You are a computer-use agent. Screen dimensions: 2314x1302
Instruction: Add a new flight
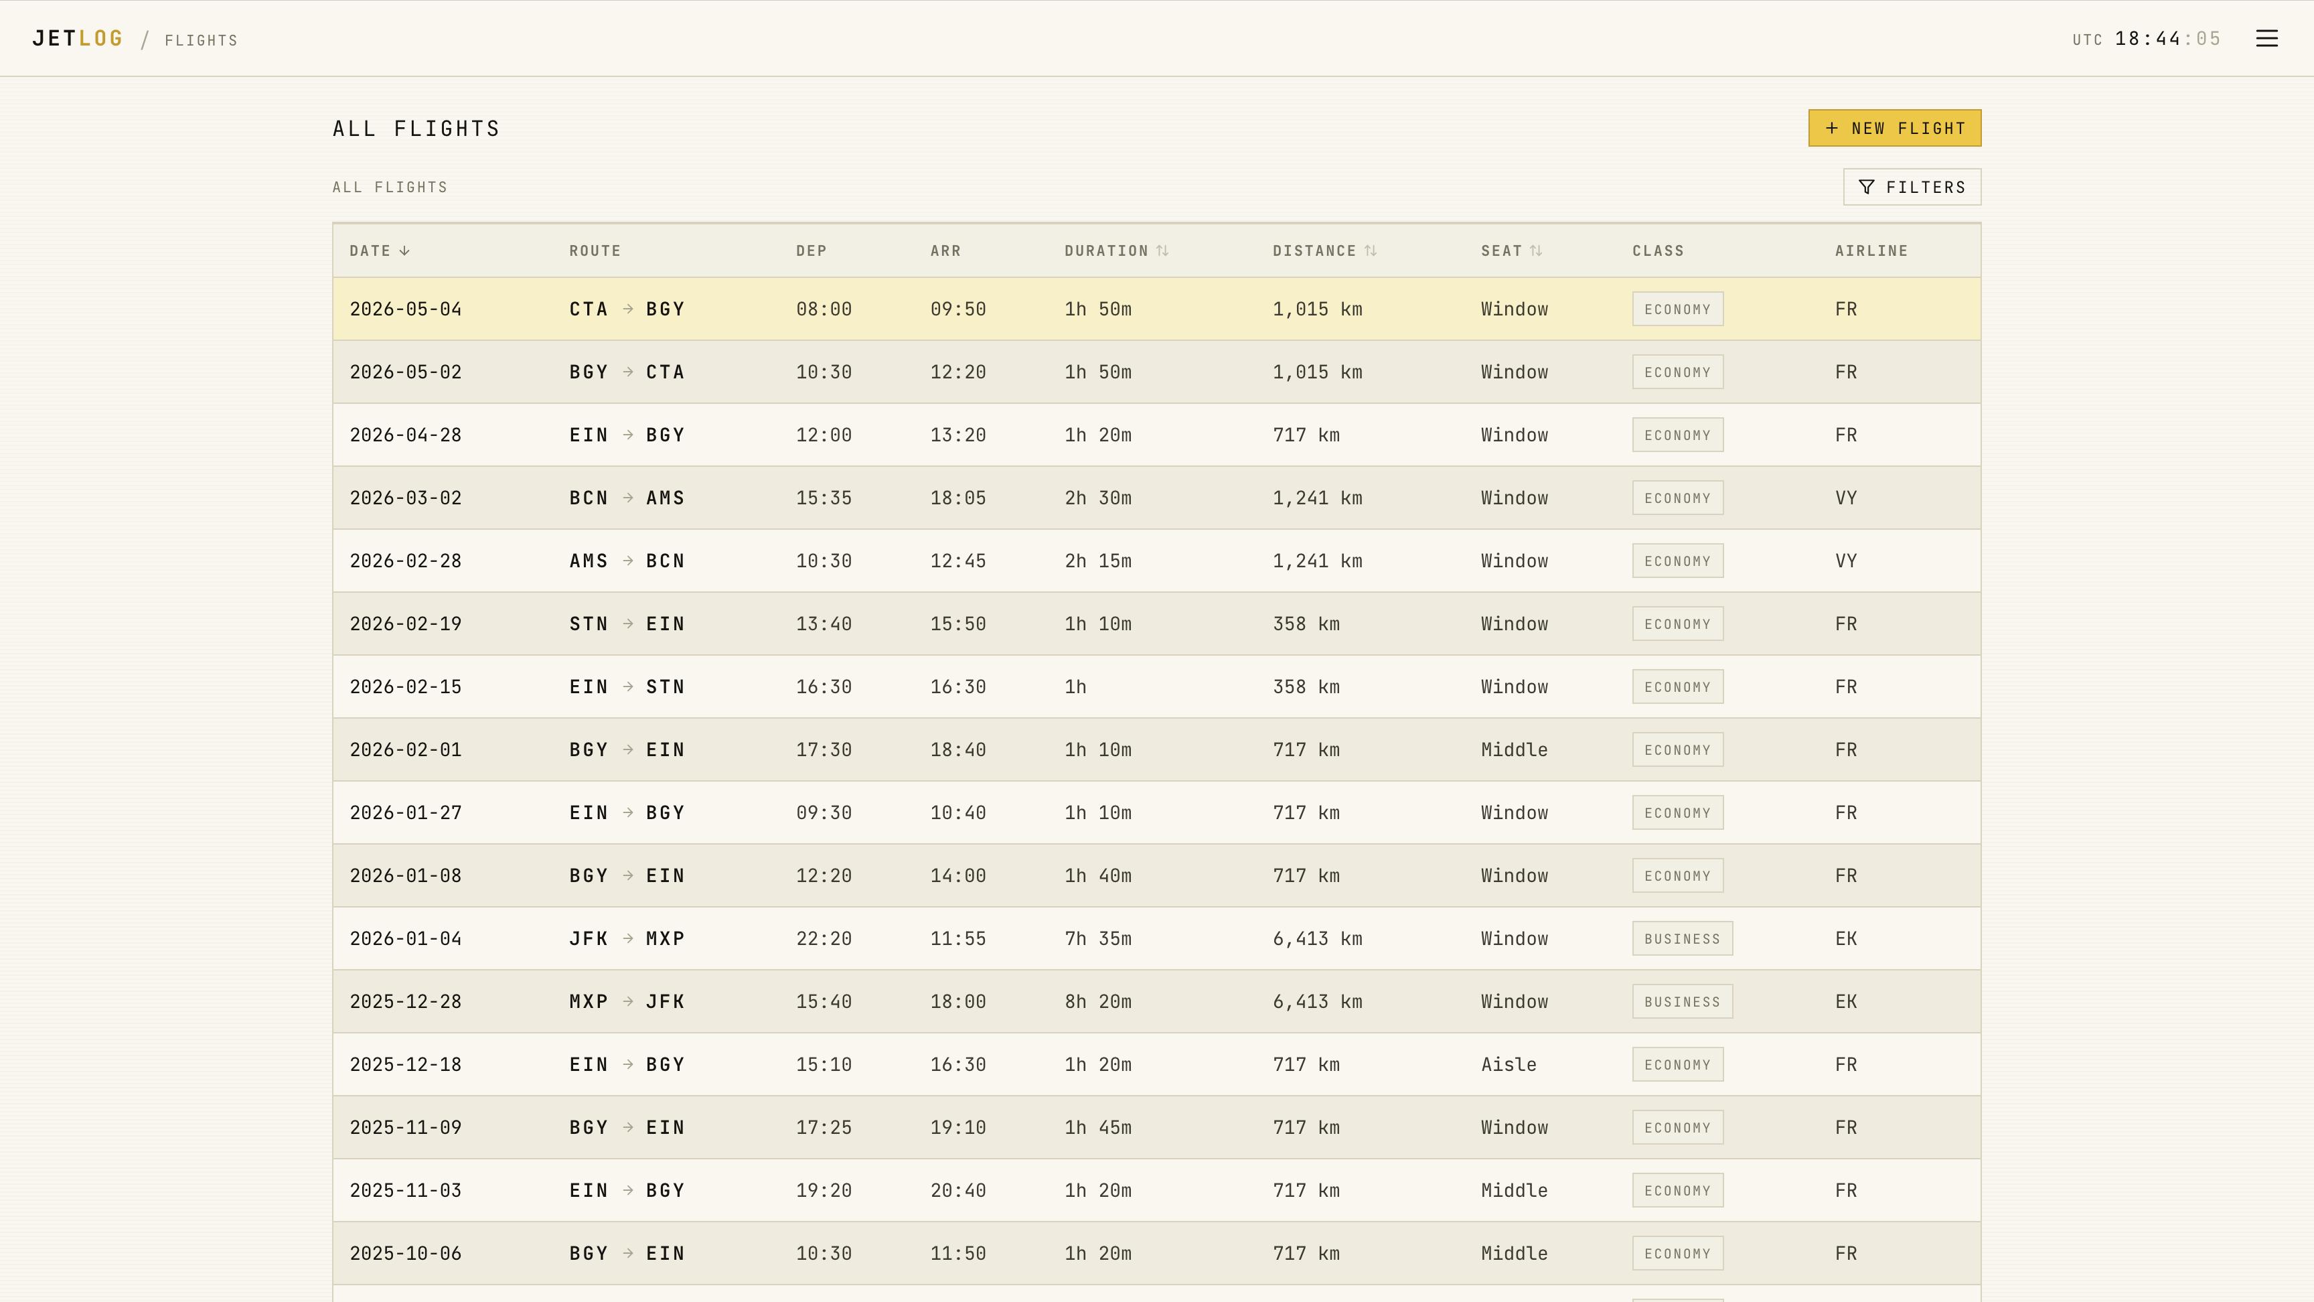tap(1894, 129)
